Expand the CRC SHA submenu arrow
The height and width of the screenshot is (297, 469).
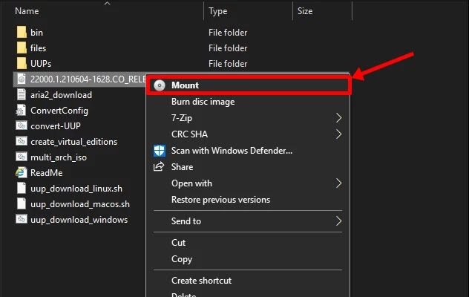click(x=338, y=134)
